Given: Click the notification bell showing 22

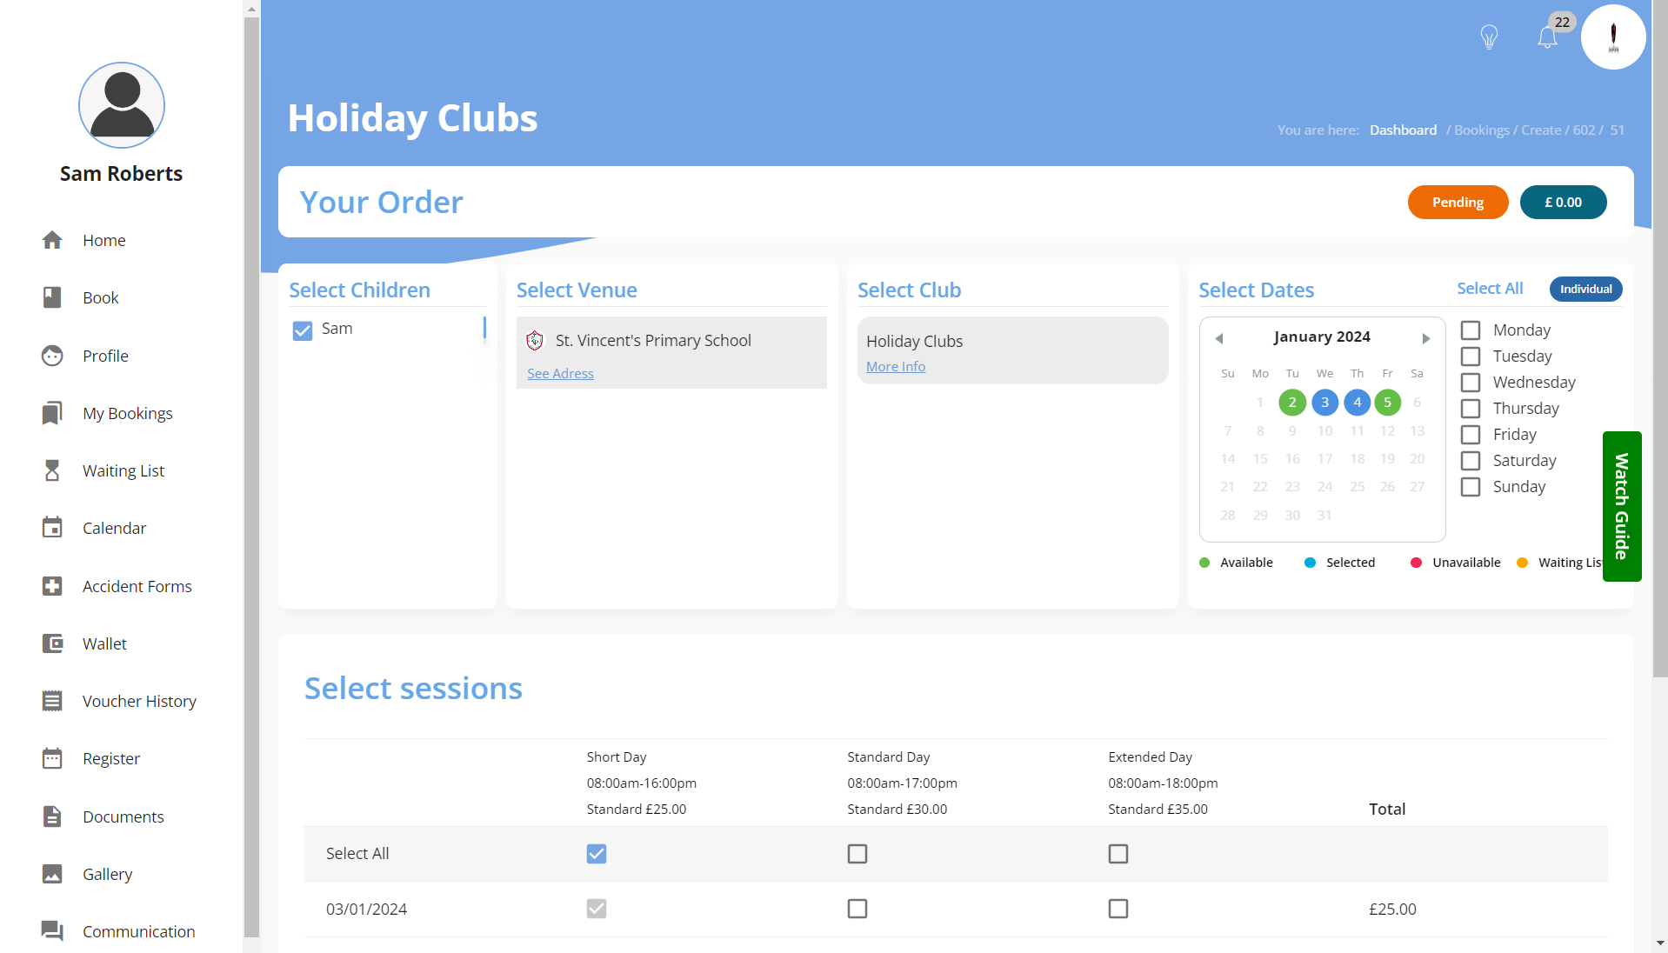Looking at the screenshot, I should click(1547, 37).
